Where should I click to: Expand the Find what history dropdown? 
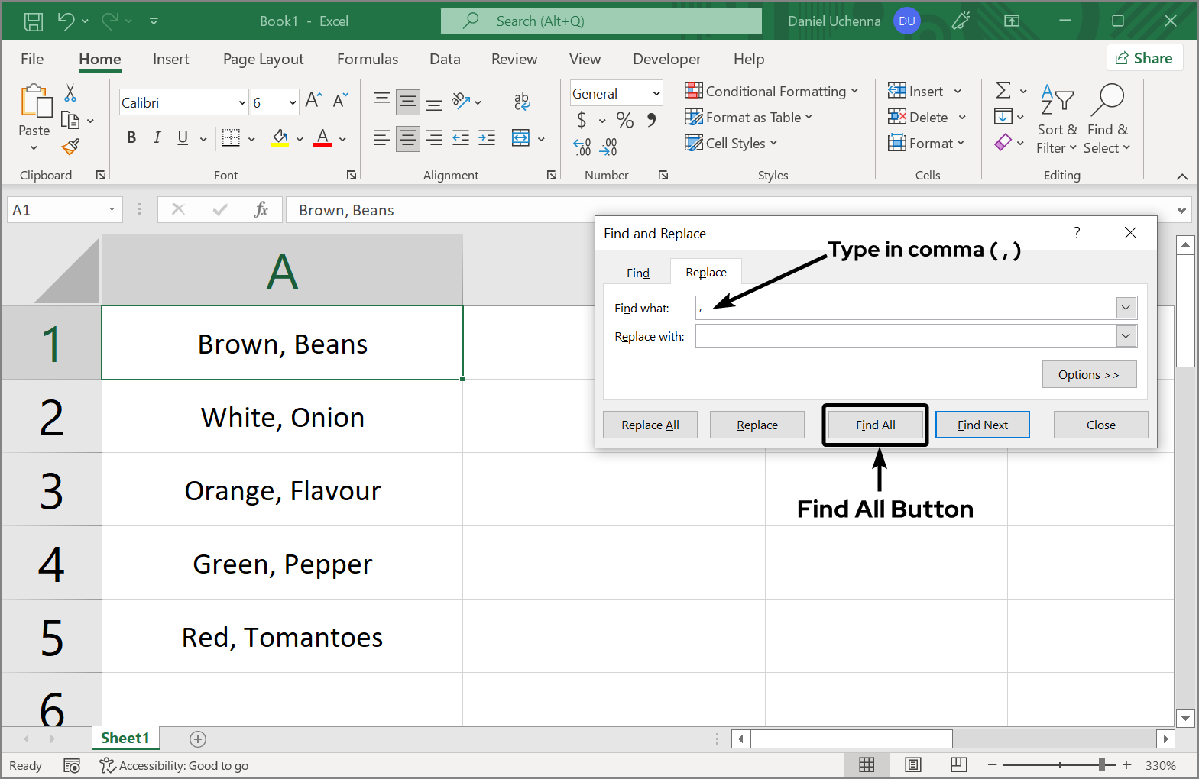1126,308
